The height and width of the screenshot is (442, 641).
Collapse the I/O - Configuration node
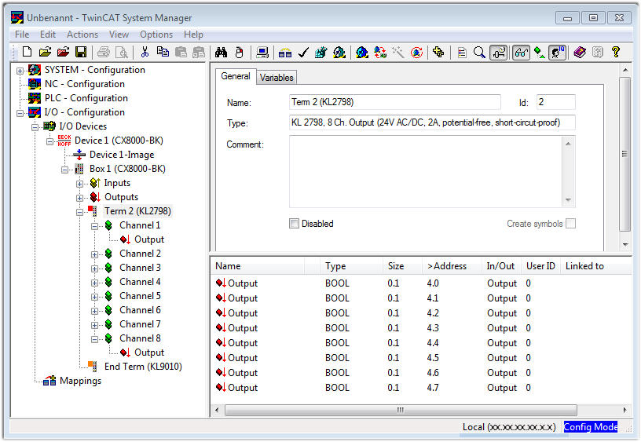[x=20, y=113]
